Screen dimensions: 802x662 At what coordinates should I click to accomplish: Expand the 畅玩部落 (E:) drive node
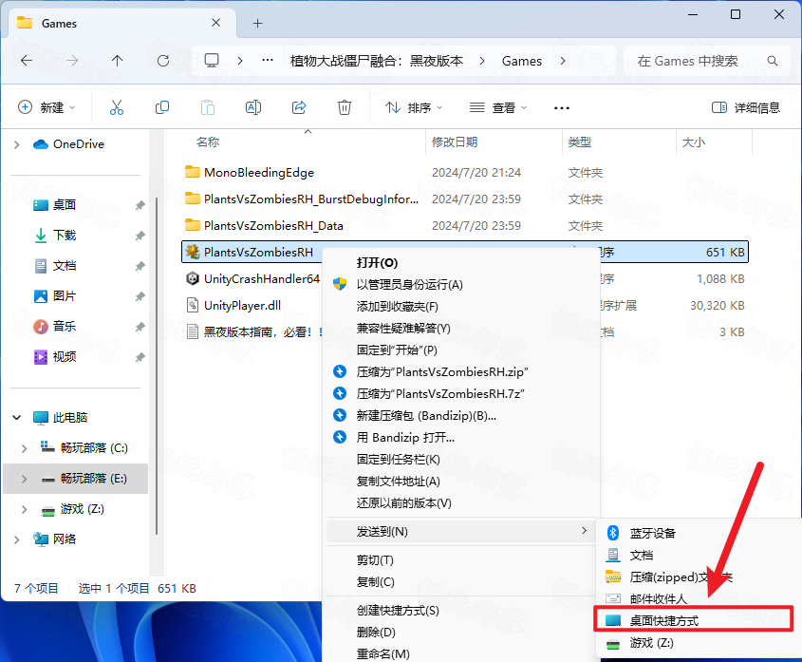(24, 479)
